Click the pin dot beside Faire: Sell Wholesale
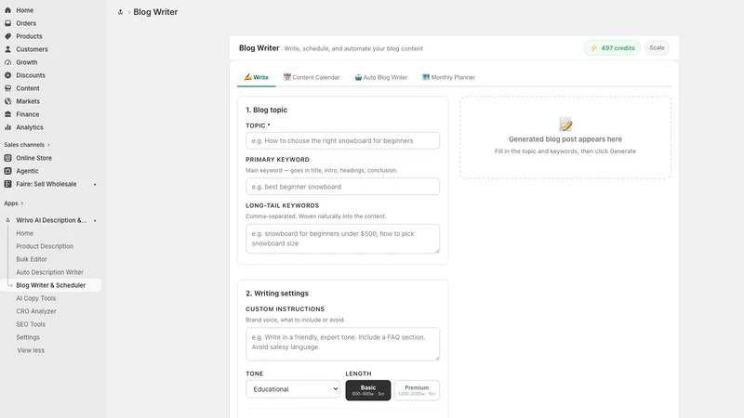The width and height of the screenshot is (744, 418). (95, 184)
